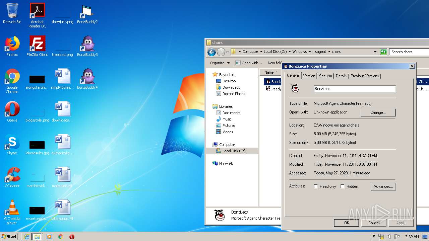Open the Organize dropdown menu
The image size is (429, 241).
coord(220,63)
